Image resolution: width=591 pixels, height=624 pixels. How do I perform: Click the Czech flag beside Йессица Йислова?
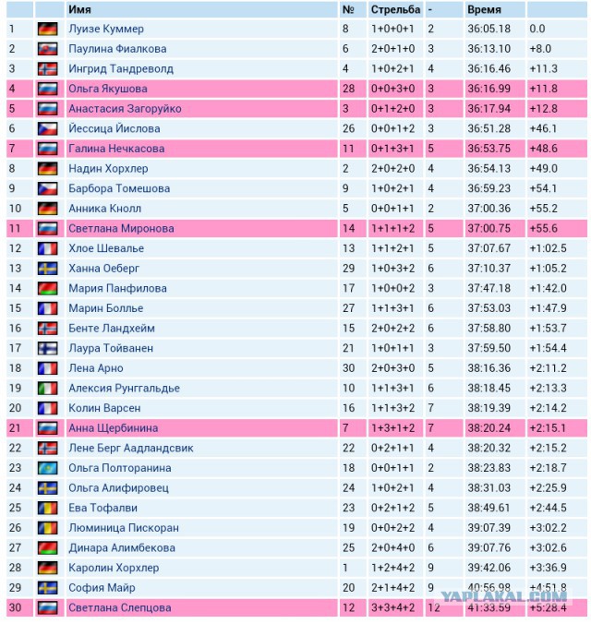tap(48, 128)
